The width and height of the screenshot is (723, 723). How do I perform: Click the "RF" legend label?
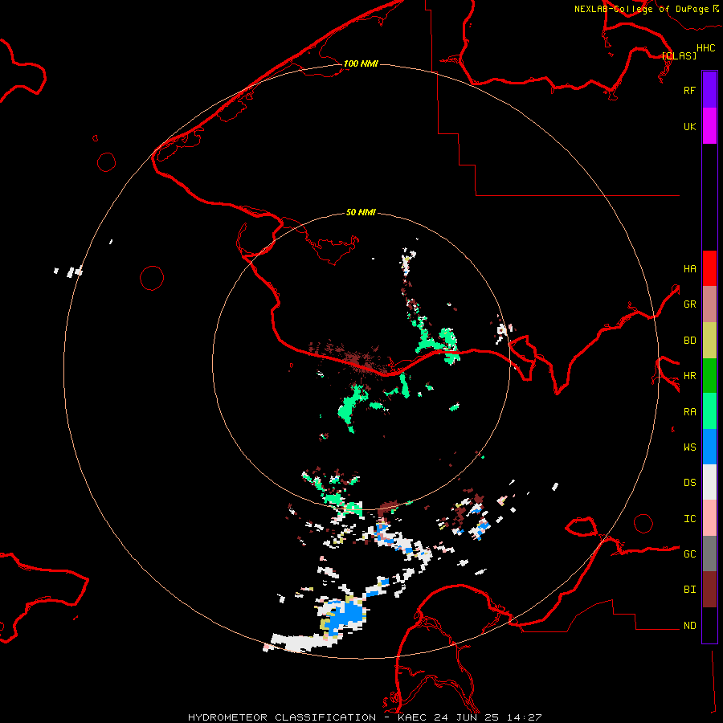(689, 90)
